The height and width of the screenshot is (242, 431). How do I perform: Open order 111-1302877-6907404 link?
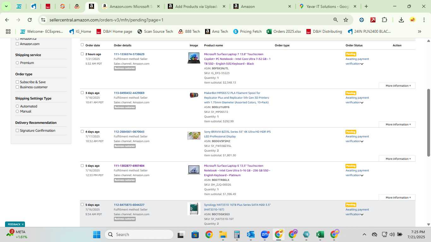(x=129, y=166)
